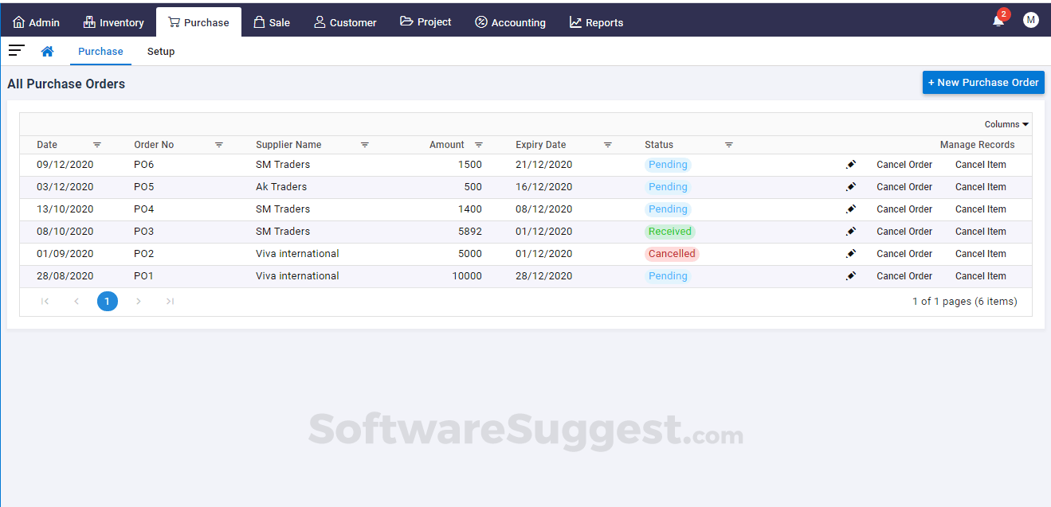Click the user profile avatar

pyautogui.click(x=1030, y=19)
